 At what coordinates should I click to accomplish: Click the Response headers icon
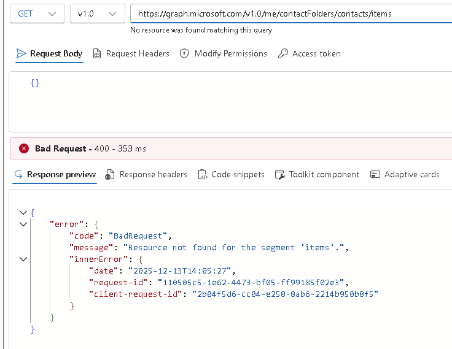pyautogui.click(x=109, y=174)
